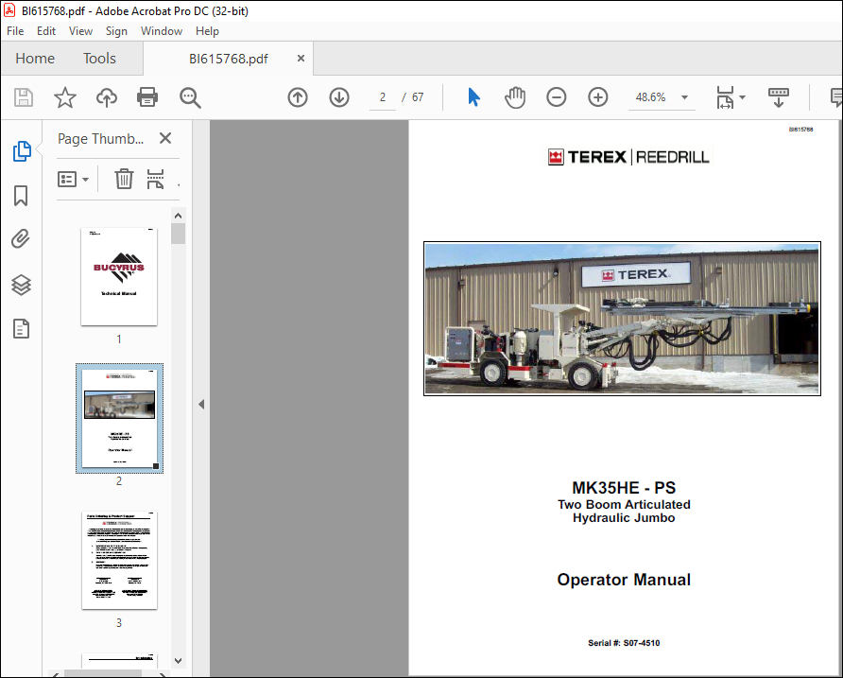
Task: Open the Bookmarks sidebar panel
Action: [x=21, y=196]
